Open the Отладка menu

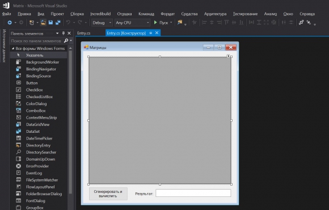[124, 14]
